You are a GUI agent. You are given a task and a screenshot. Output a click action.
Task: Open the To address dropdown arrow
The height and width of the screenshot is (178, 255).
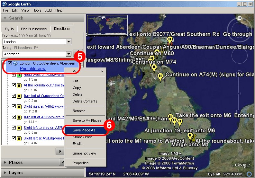[x=69, y=54]
